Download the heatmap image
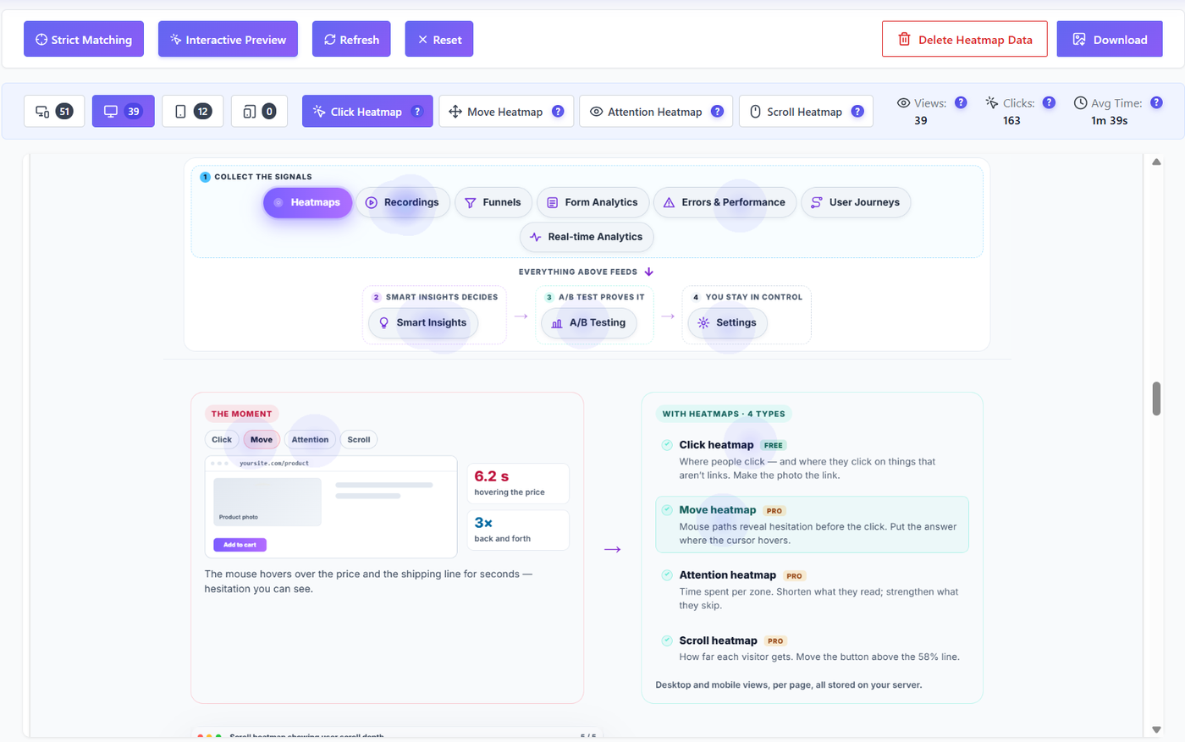The image size is (1185, 742). pyautogui.click(x=1110, y=40)
